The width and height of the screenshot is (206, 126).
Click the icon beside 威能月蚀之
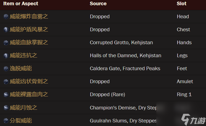(6, 108)
